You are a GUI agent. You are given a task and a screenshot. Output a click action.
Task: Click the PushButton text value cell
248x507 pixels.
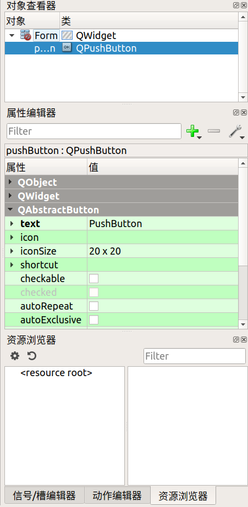click(163, 223)
